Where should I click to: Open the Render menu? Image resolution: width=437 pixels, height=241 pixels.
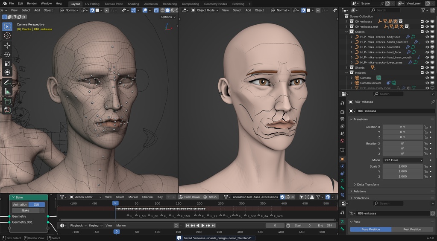32,3
